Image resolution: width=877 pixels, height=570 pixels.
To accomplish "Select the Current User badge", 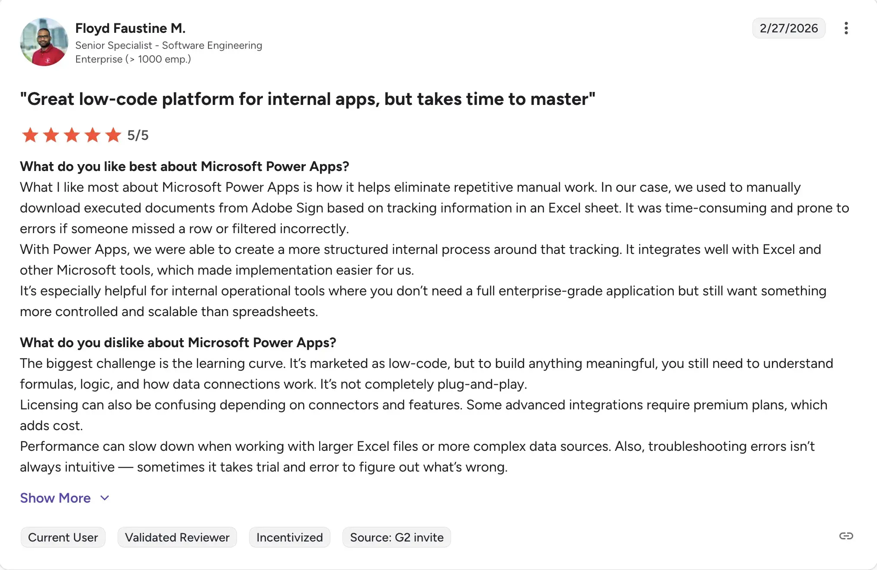I will [63, 537].
